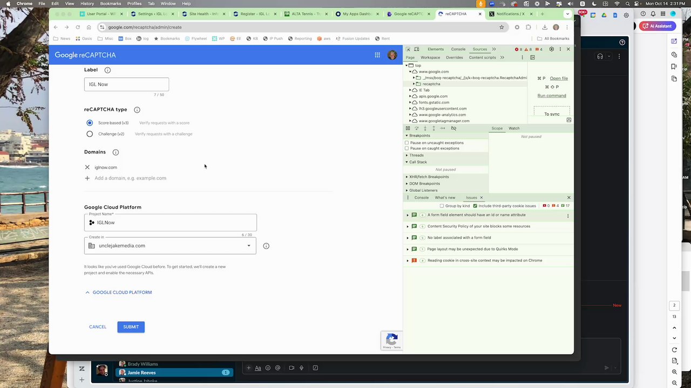The width and height of the screenshot is (691, 388).
Task: Click the Domains info icon
Action: point(116,153)
